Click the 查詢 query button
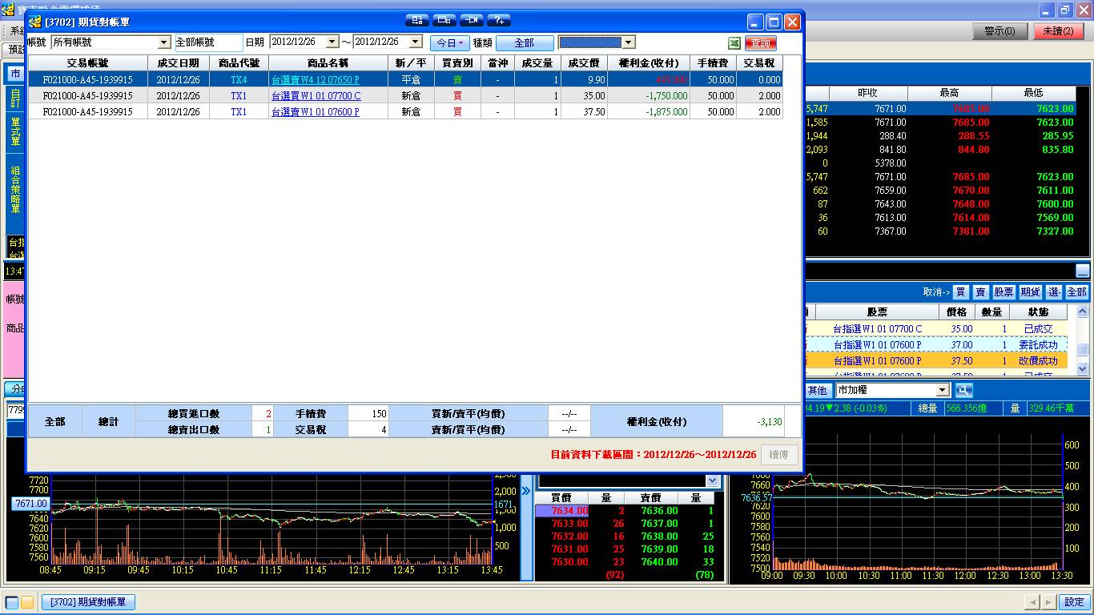The height and width of the screenshot is (615, 1094). tap(761, 42)
